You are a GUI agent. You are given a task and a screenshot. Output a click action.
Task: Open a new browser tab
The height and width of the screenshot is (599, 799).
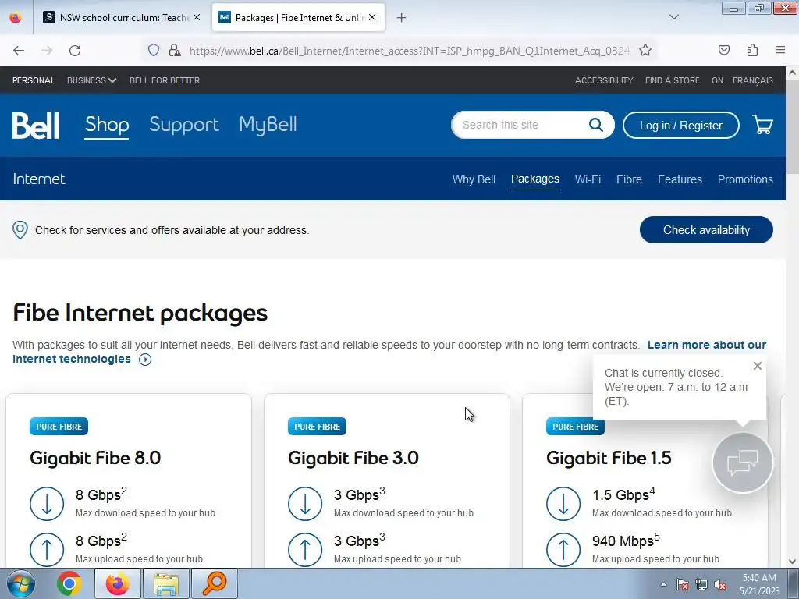pyautogui.click(x=402, y=18)
